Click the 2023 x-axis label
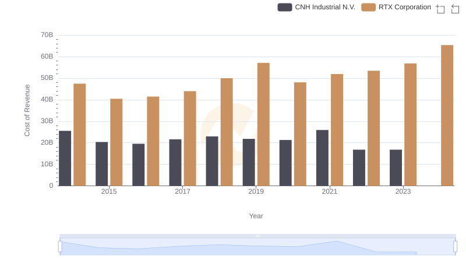The width and height of the screenshot is (466, 269). pos(403,191)
